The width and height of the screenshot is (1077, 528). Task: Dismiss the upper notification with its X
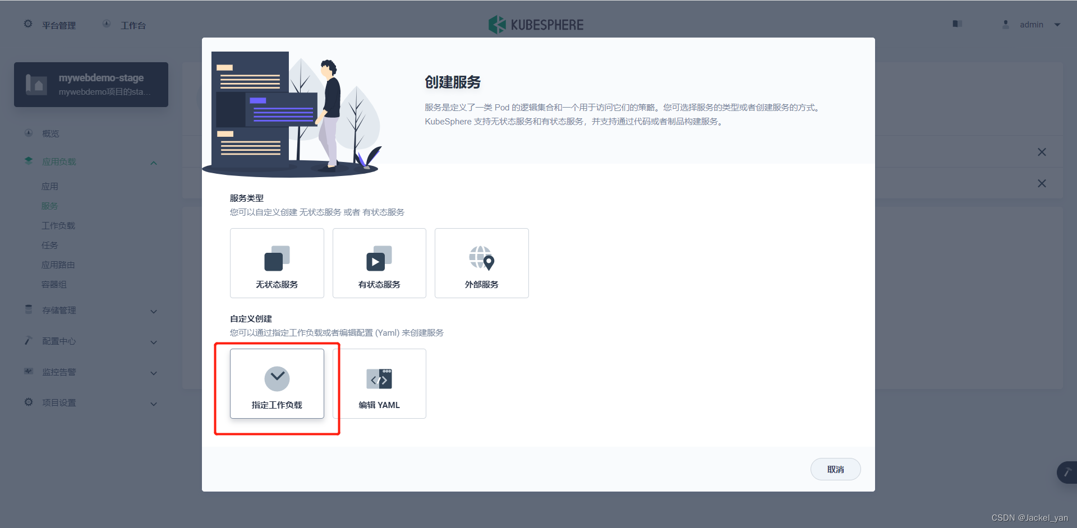1042,151
